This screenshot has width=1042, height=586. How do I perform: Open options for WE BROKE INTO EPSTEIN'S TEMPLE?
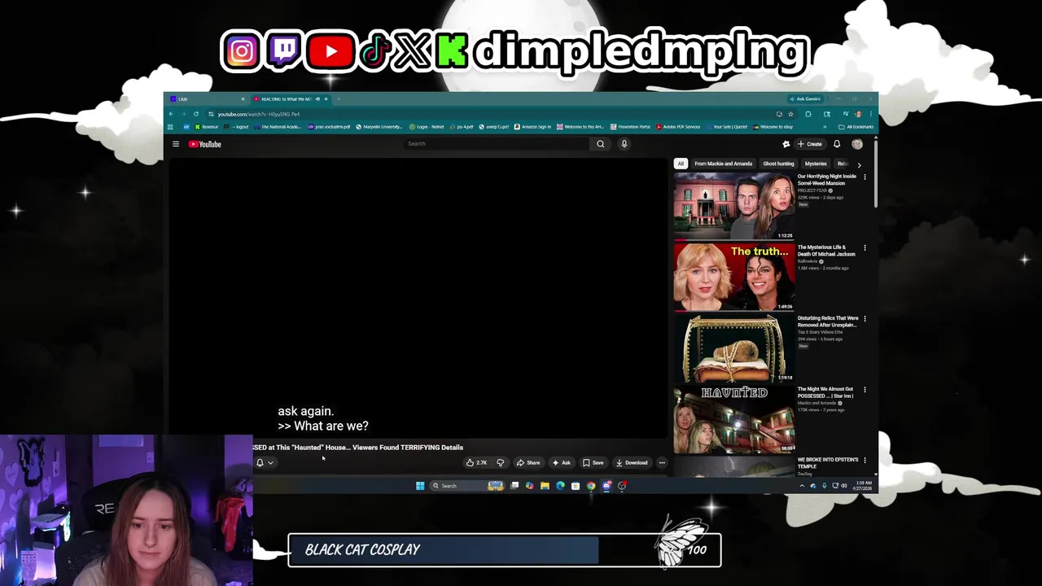[865, 460]
